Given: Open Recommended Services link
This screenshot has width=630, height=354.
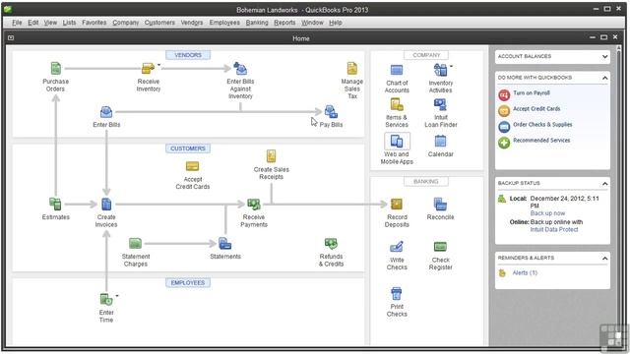Looking at the screenshot, I should pos(541,140).
